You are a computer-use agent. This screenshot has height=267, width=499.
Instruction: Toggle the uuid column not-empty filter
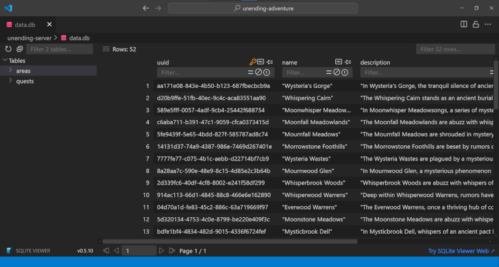coord(267,73)
